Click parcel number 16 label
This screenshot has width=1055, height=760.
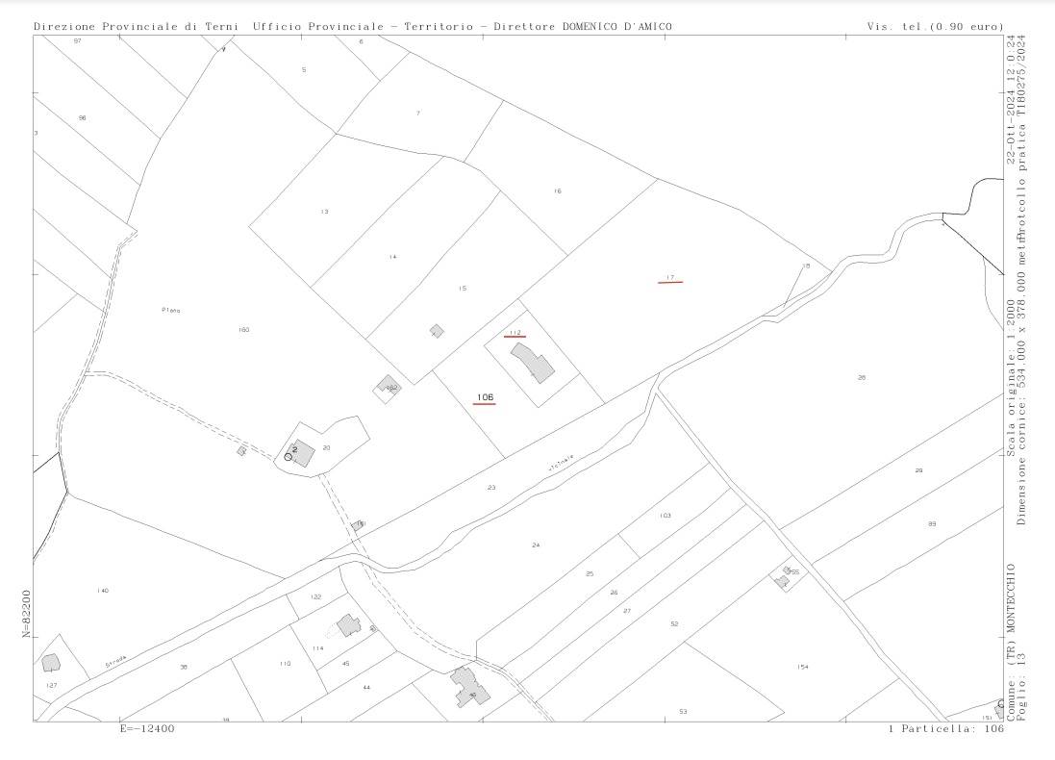(557, 191)
